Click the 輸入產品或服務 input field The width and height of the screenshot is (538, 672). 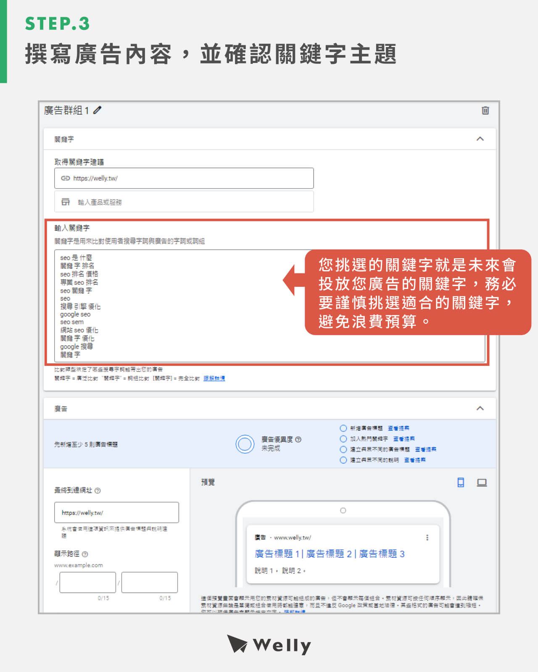pos(184,202)
